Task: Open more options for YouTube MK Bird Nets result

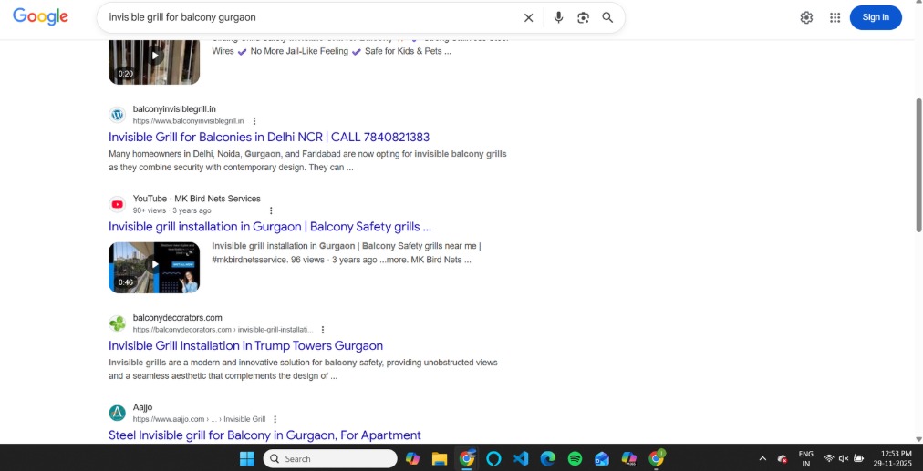Action: point(271,210)
